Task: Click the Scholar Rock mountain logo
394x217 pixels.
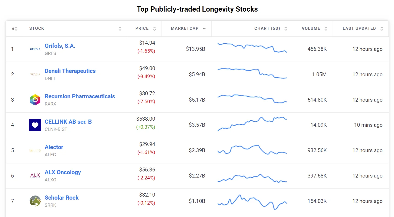Action: 35,201
